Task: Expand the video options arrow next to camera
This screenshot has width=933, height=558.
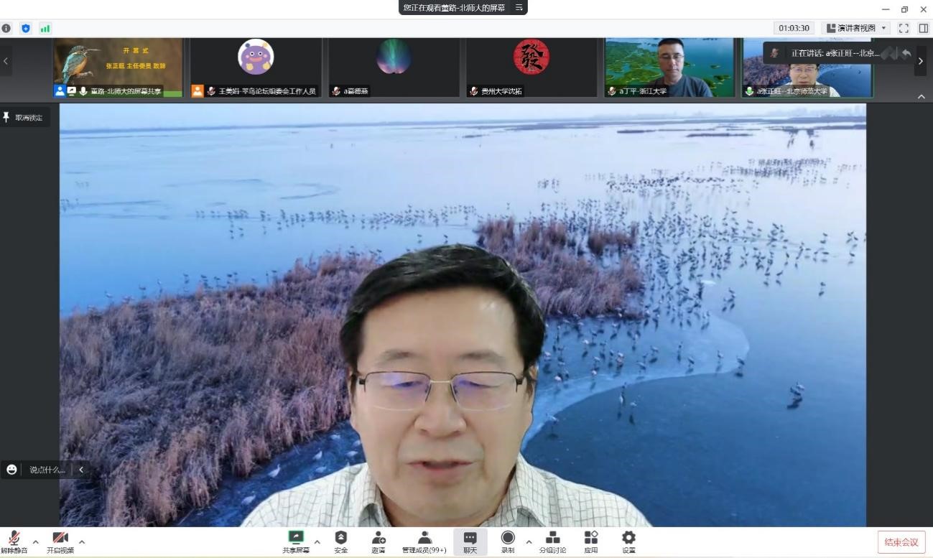Action: (81, 541)
